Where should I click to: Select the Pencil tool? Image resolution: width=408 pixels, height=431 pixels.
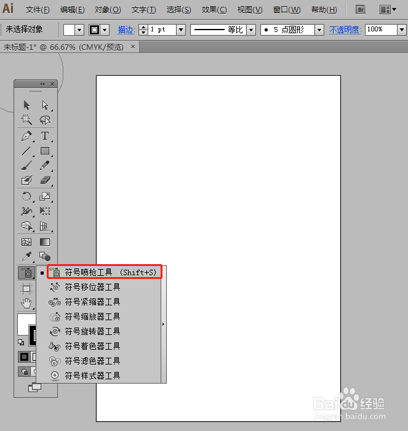(x=45, y=166)
